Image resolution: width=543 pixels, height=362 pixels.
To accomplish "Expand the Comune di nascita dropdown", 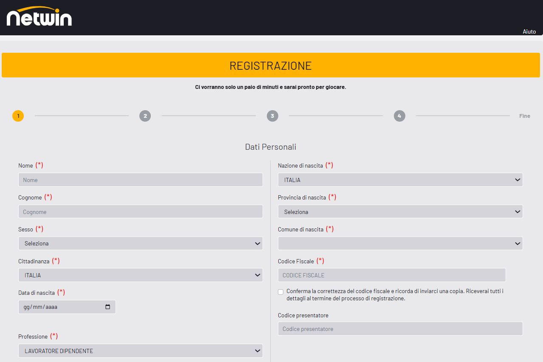I will click(400, 243).
